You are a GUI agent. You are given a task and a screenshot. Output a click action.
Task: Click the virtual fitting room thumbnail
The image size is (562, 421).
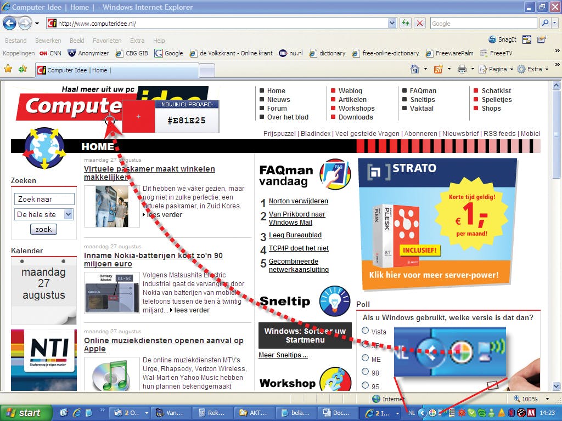coord(112,206)
